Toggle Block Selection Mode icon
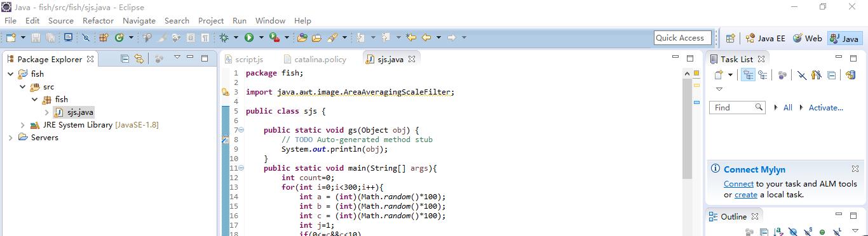868x236 pixels. 190,38
